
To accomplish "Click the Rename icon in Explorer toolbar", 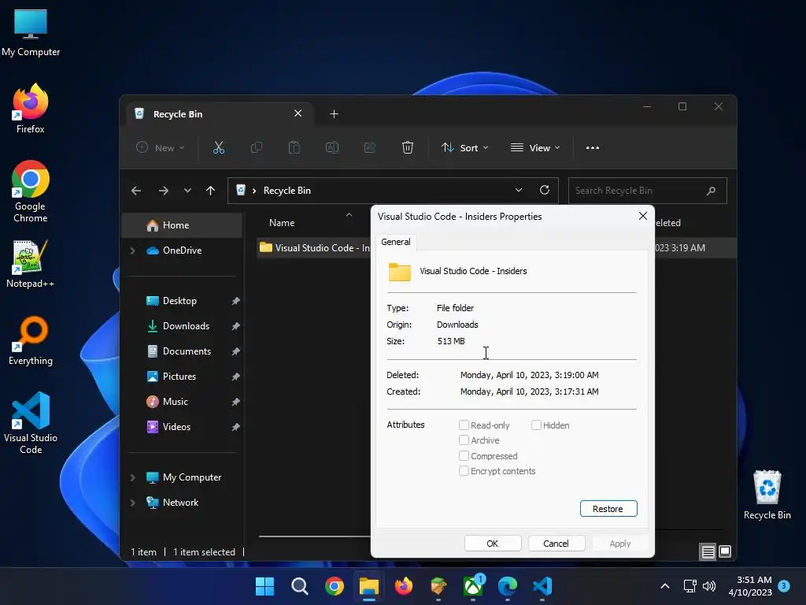I will 332,147.
